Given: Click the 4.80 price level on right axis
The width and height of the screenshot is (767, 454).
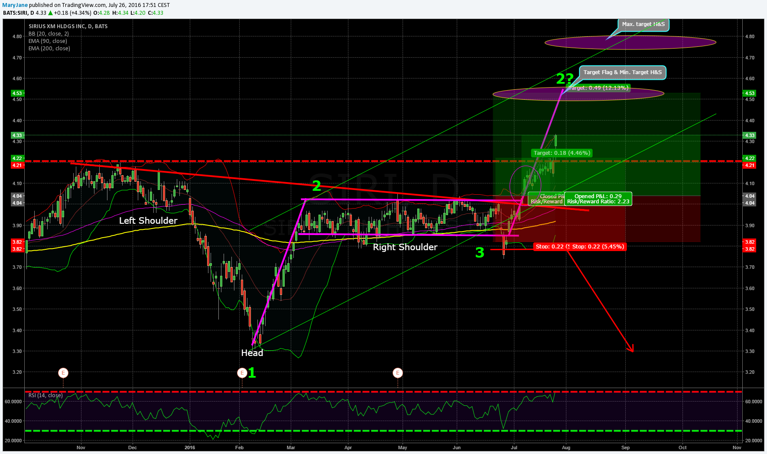Looking at the screenshot, I should [x=750, y=36].
